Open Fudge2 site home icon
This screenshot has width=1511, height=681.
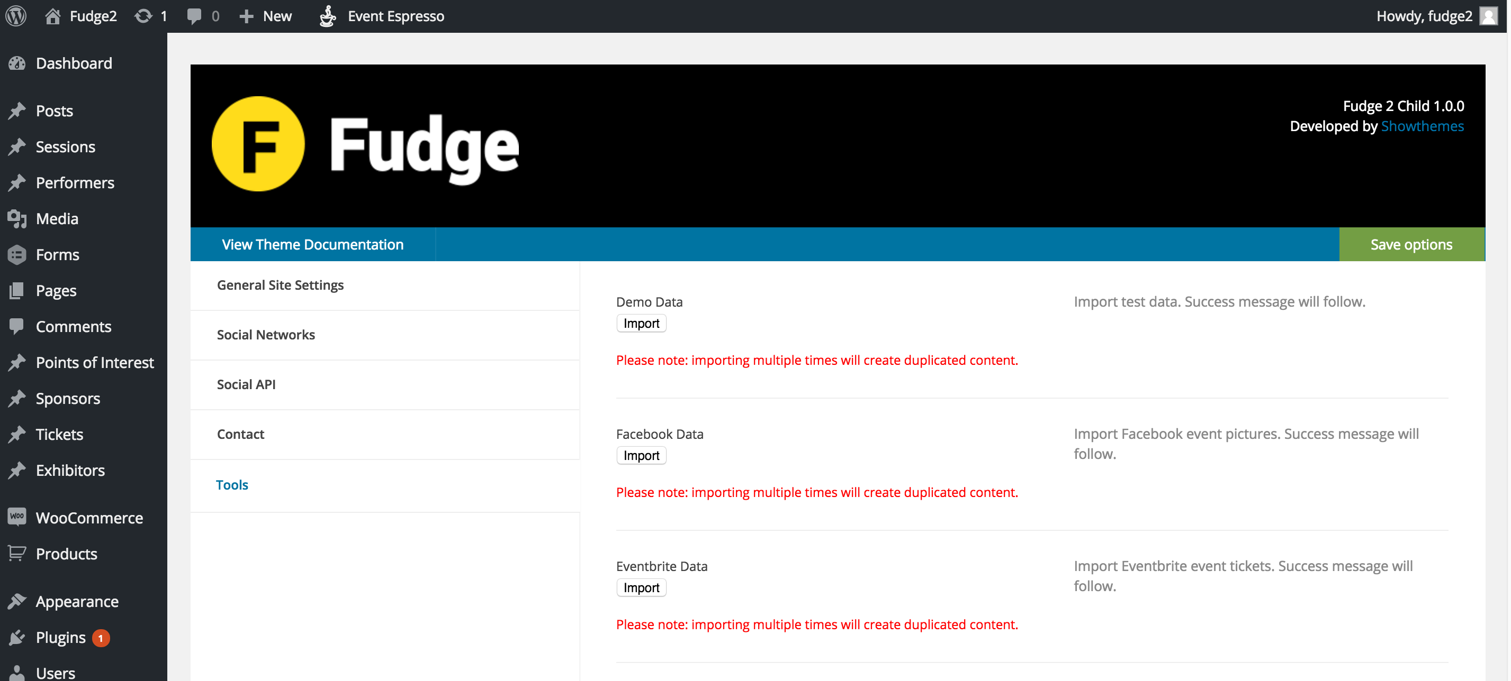[53, 16]
